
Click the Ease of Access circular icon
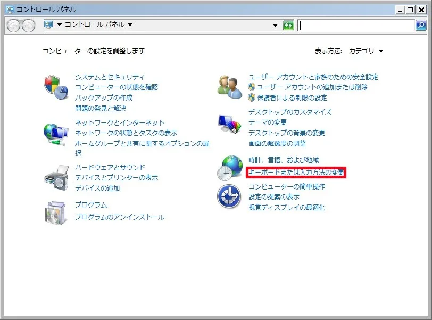(x=229, y=196)
